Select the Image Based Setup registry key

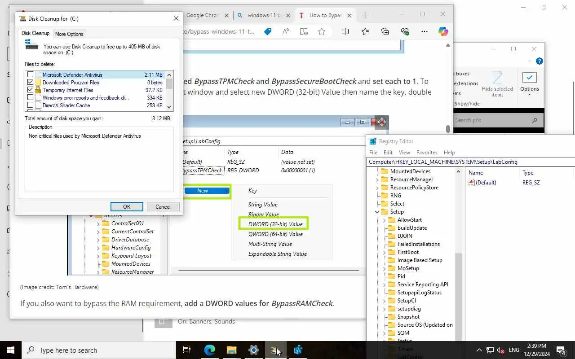(x=420, y=260)
